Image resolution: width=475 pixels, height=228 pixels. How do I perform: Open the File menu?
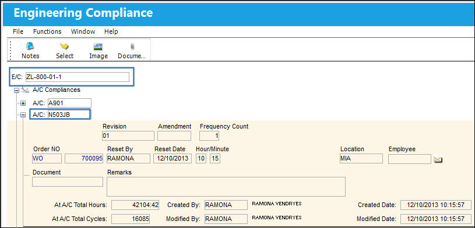[x=18, y=31]
